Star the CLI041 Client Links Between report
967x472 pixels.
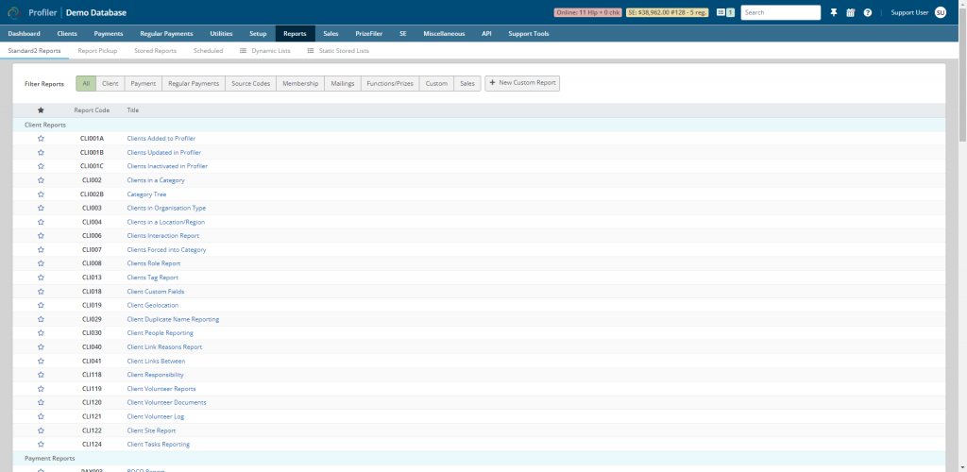(x=41, y=362)
